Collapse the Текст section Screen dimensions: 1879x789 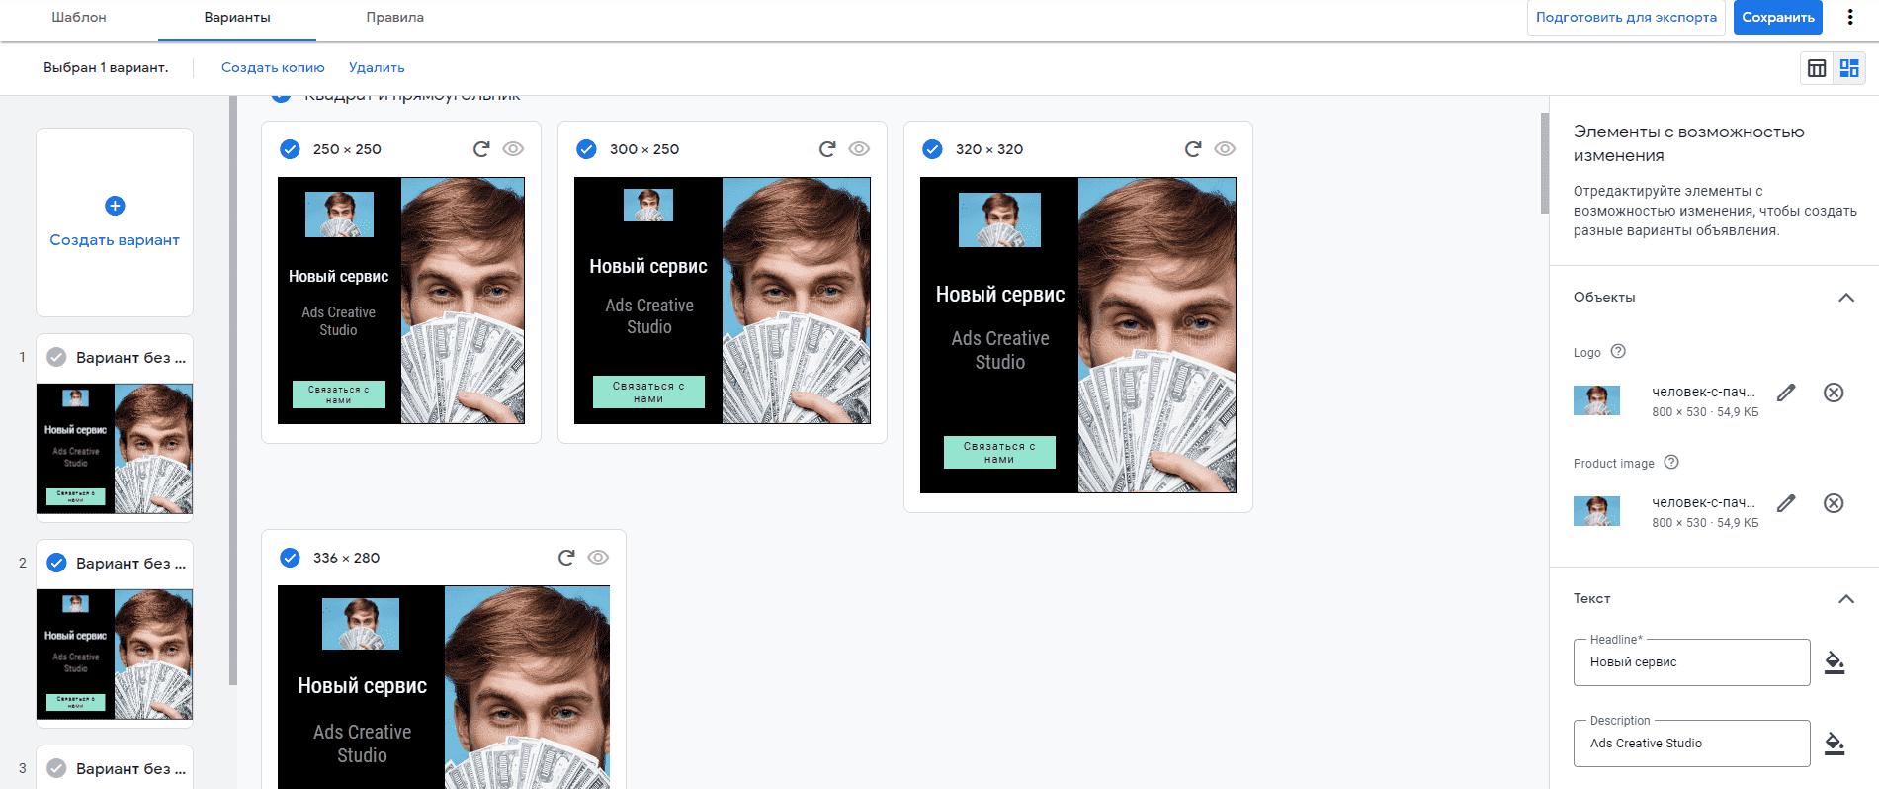pos(1845,599)
